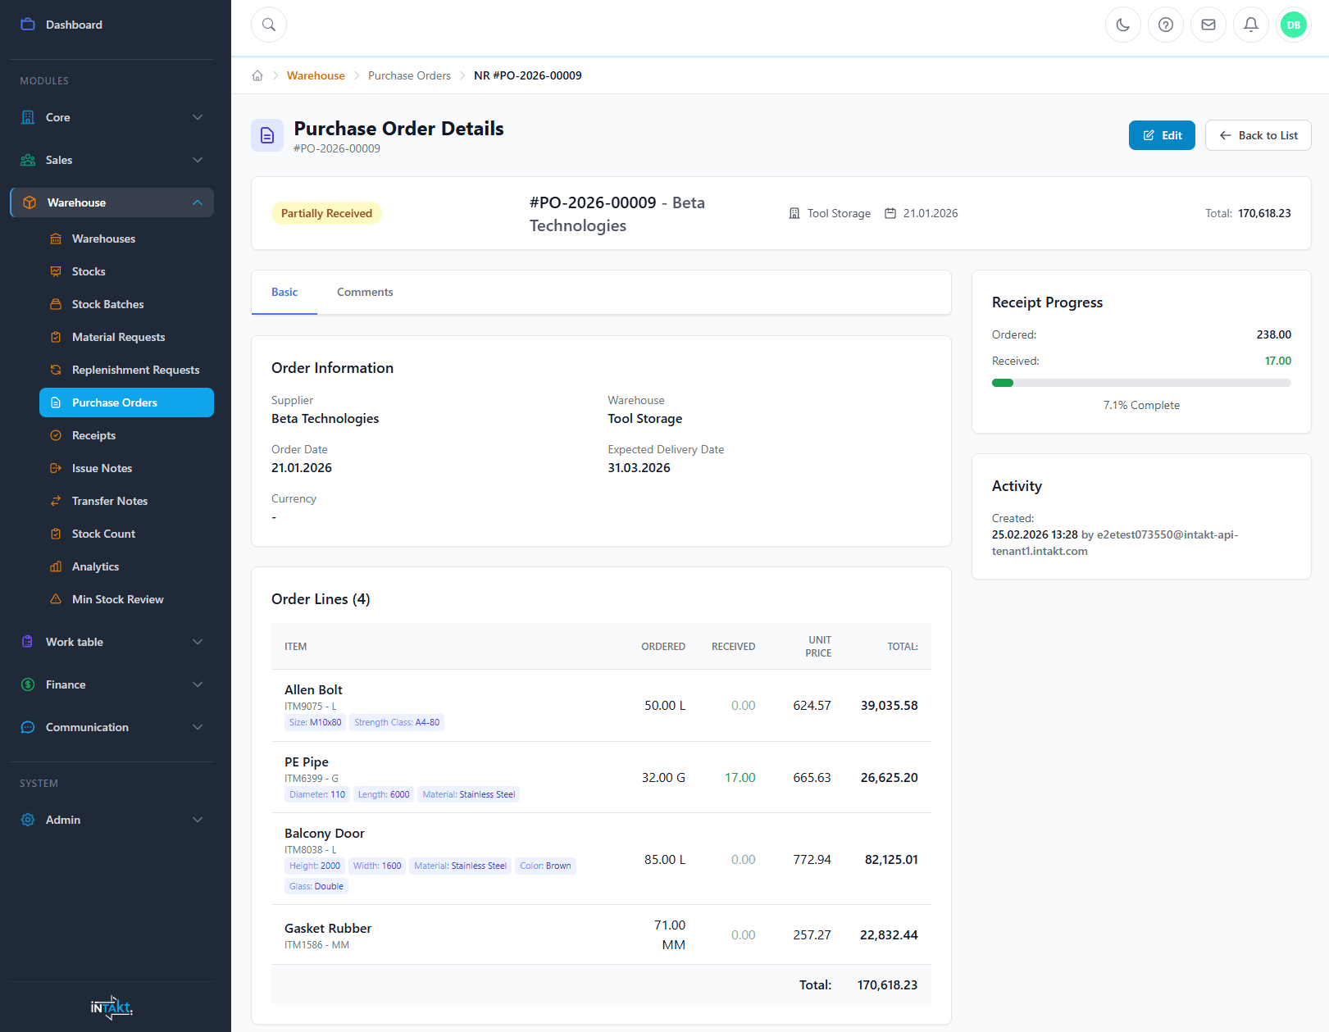Open the mail messages icon
Image resolution: width=1329 pixels, height=1032 pixels.
[x=1208, y=25]
